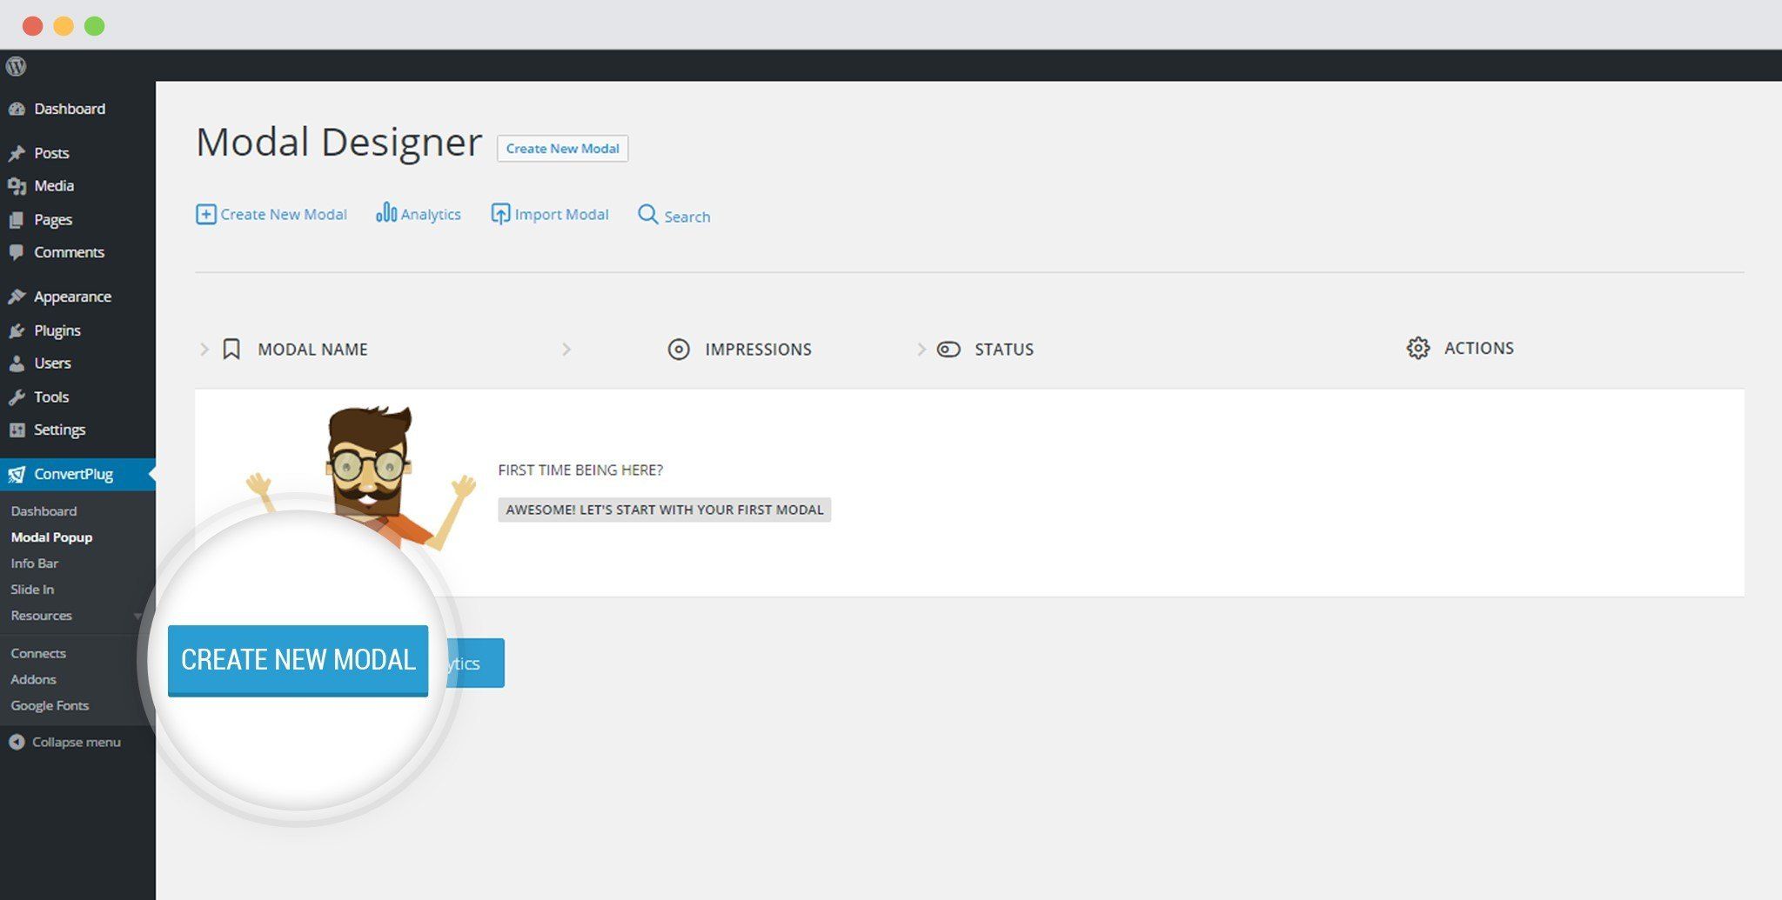Click the Collapse menu arrow icon
Viewport: 1782px width, 900px height.
tap(17, 743)
